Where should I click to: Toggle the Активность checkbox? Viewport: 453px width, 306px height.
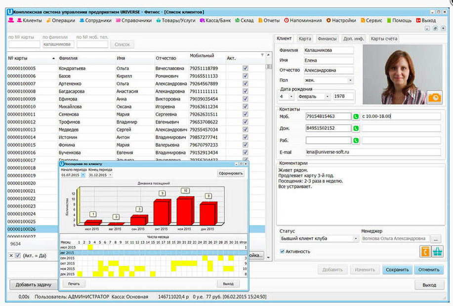coord(282,251)
